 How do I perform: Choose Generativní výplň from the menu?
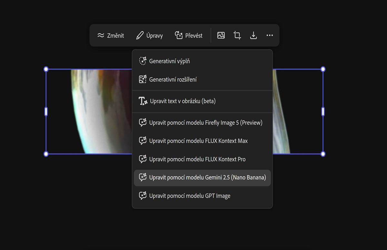(202, 61)
